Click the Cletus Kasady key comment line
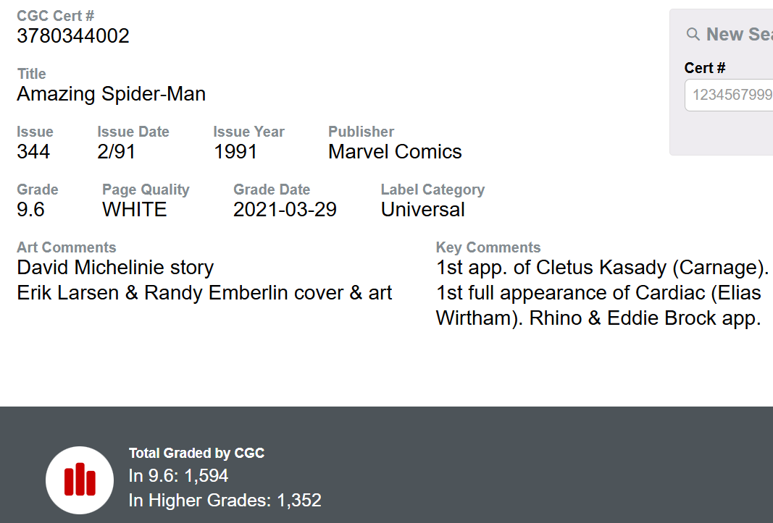This screenshot has width=773, height=523. pyautogui.click(x=602, y=268)
